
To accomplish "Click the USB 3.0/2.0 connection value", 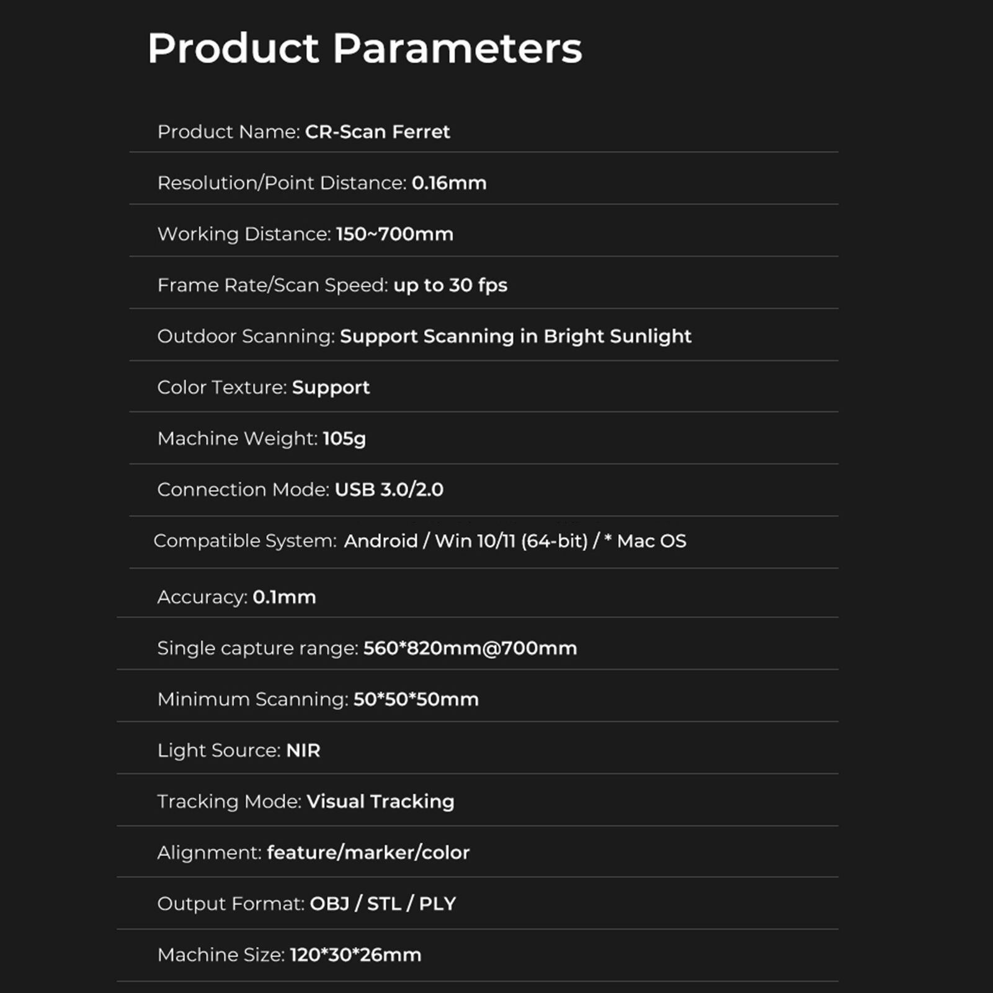I will 389,489.
